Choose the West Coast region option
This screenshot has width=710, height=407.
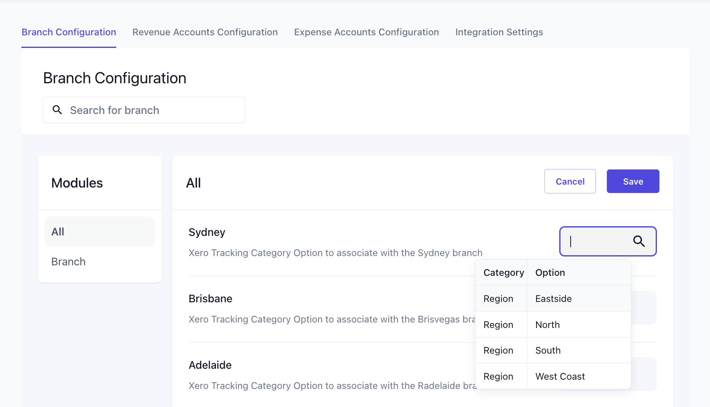point(553,377)
